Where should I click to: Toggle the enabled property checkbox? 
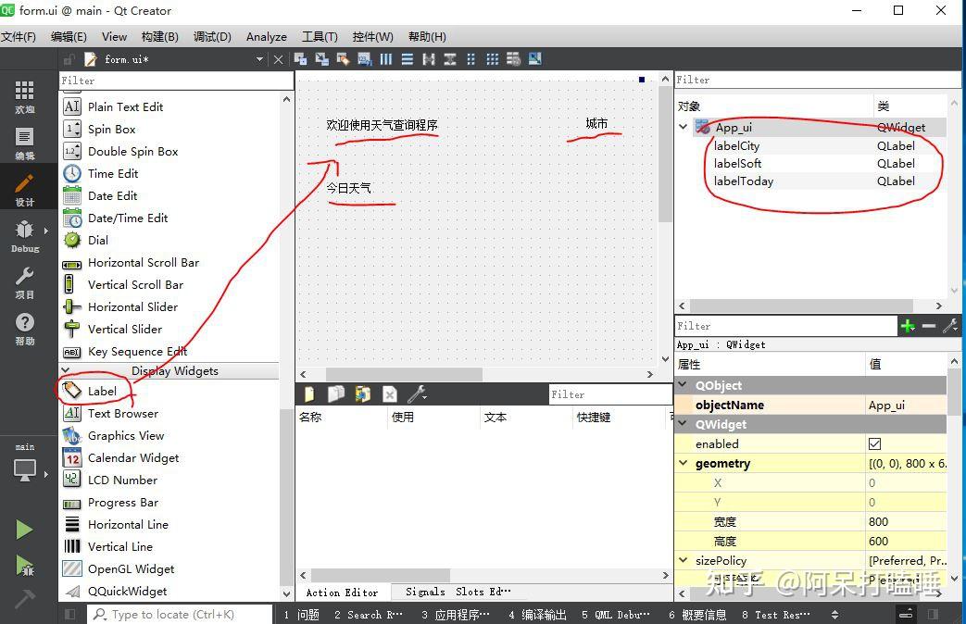click(875, 443)
